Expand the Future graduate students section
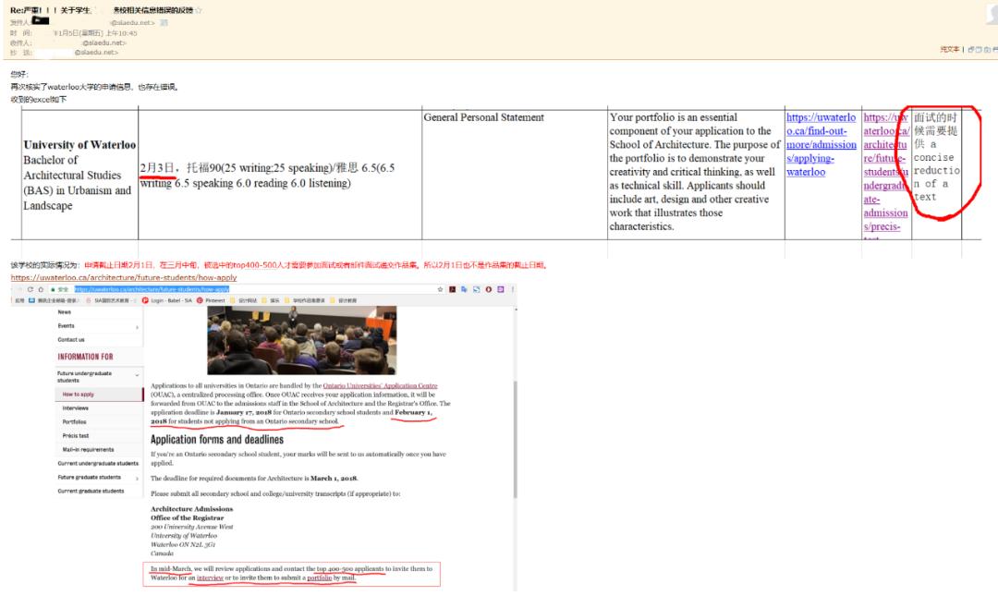The width and height of the screenshot is (998, 596). pyautogui.click(x=137, y=478)
